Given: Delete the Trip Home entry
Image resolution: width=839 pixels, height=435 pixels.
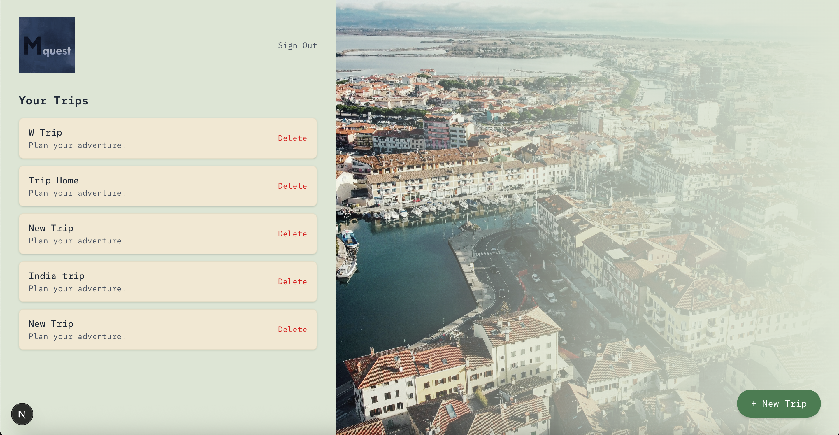Looking at the screenshot, I should [x=292, y=186].
